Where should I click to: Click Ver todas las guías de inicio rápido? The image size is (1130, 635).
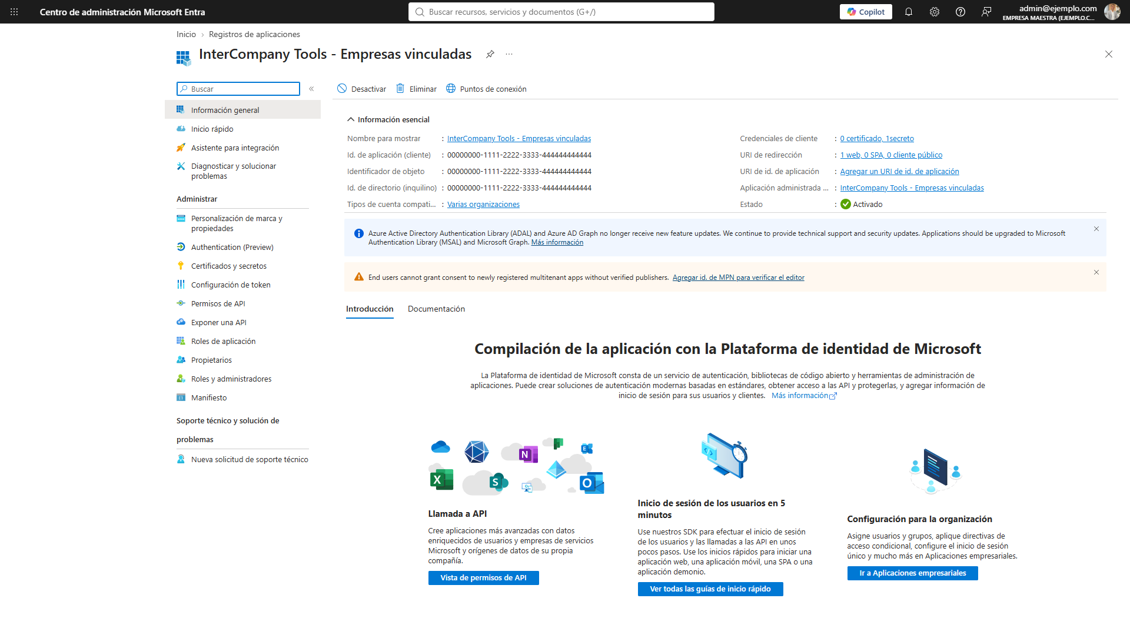[x=710, y=589]
